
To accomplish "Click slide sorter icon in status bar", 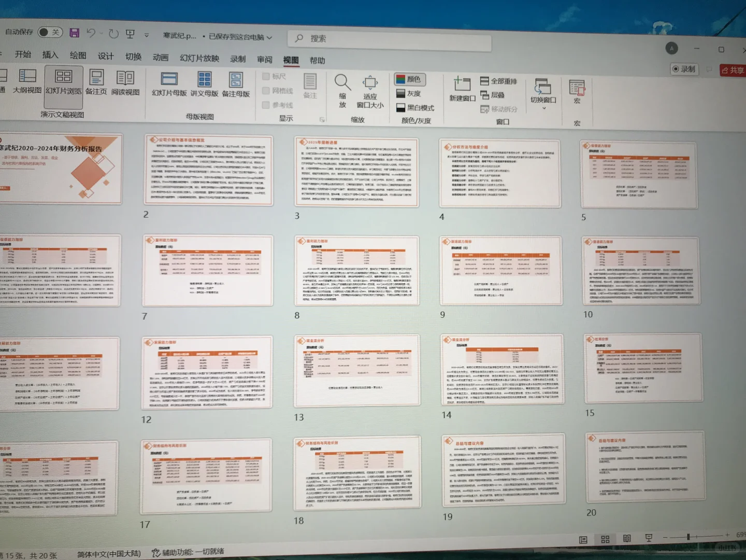I will pos(605,539).
